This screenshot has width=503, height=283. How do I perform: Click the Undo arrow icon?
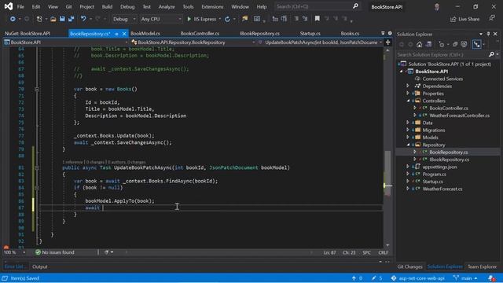[x=83, y=19]
